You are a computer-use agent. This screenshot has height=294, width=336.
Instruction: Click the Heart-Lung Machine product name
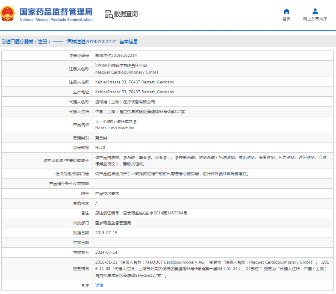click(x=115, y=128)
